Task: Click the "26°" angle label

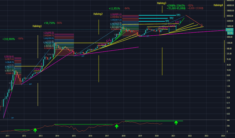Action: coord(83,56)
